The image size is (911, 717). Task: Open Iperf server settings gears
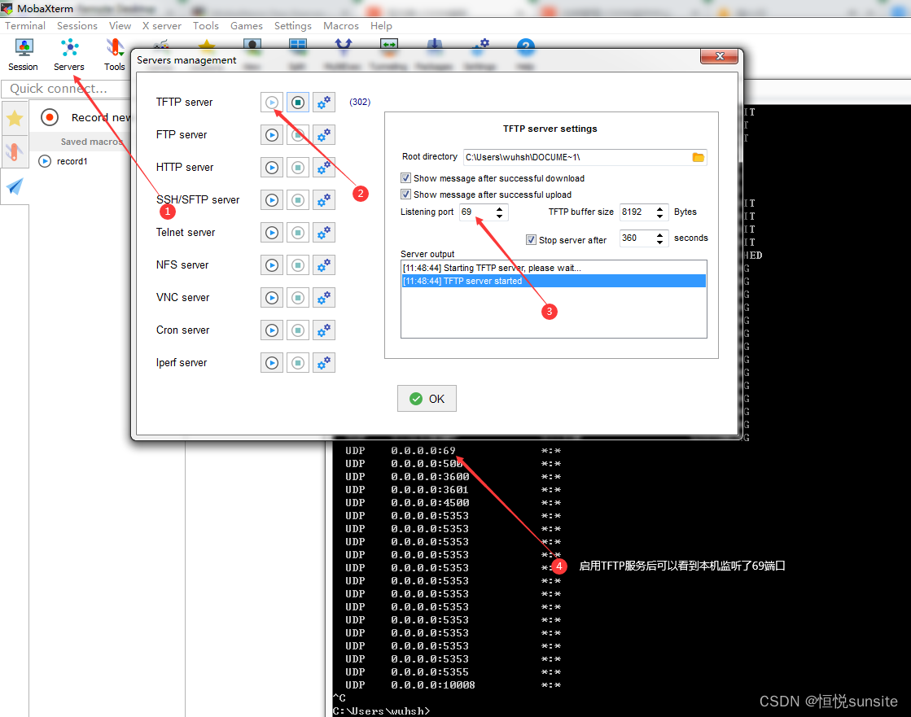tap(324, 363)
